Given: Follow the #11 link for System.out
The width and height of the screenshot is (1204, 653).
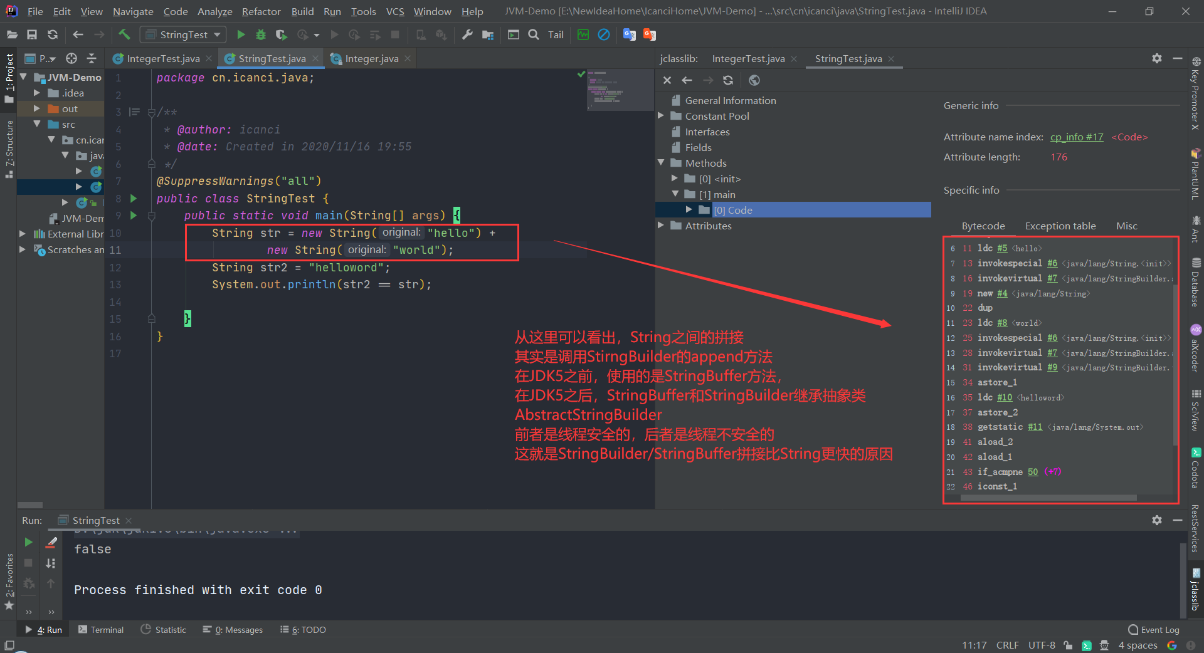Looking at the screenshot, I should tap(1035, 427).
